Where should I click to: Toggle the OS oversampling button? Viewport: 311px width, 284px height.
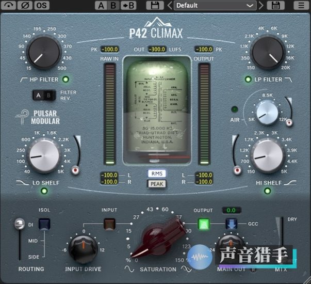coord(42,5)
